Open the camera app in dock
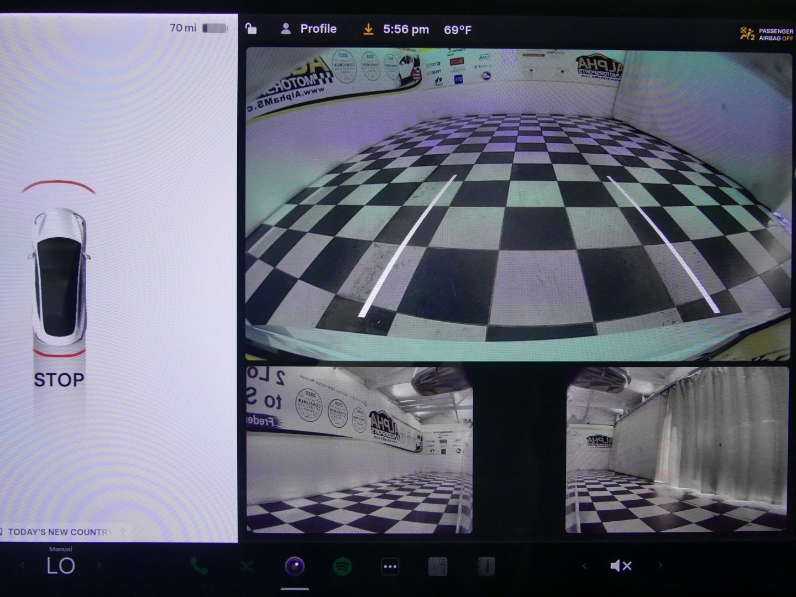Viewport: 796px width, 597px height. 295,566
